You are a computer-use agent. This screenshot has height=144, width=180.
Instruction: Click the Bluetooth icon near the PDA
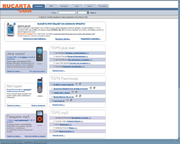[15, 24]
